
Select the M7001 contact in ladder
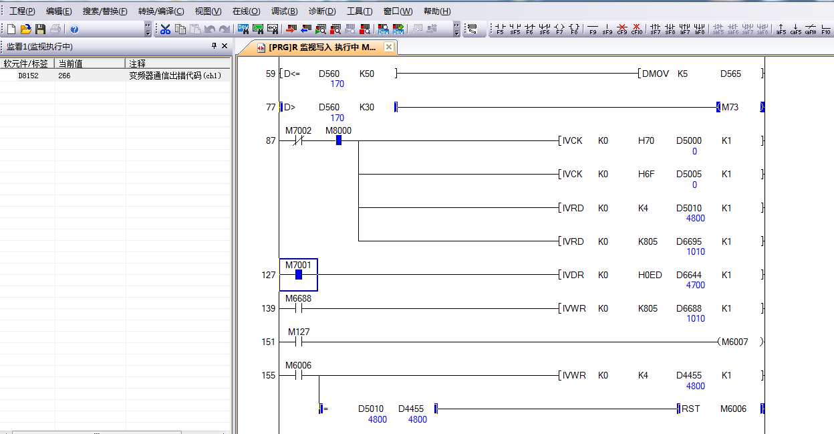click(298, 274)
